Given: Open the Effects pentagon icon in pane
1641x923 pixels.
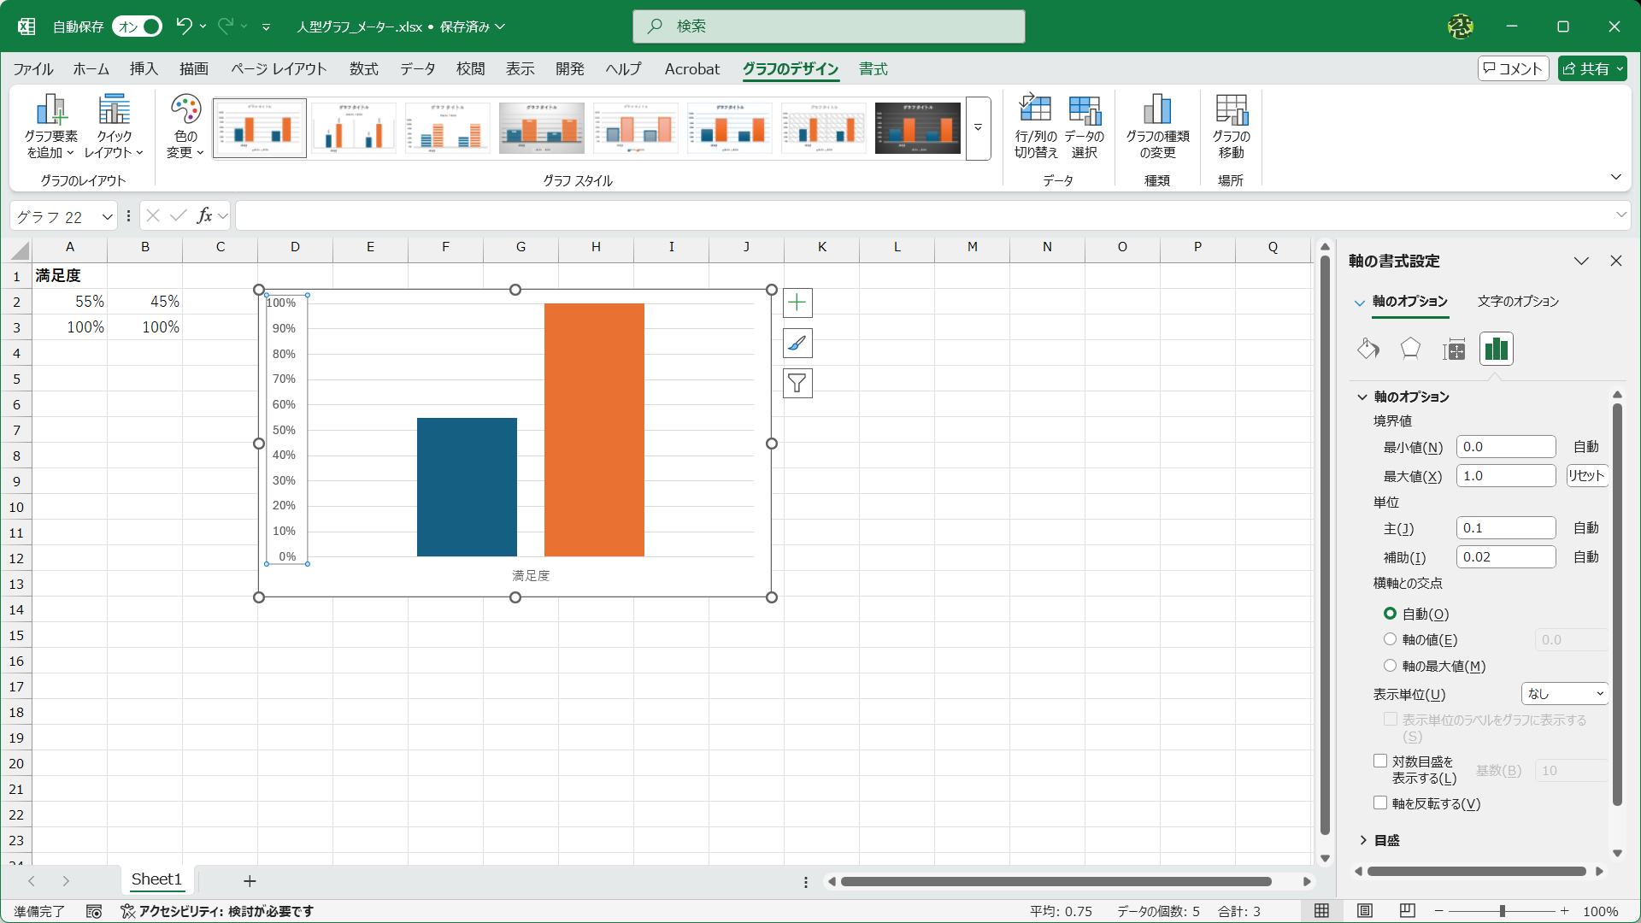Looking at the screenshot, I should [x=1410, y=349].
